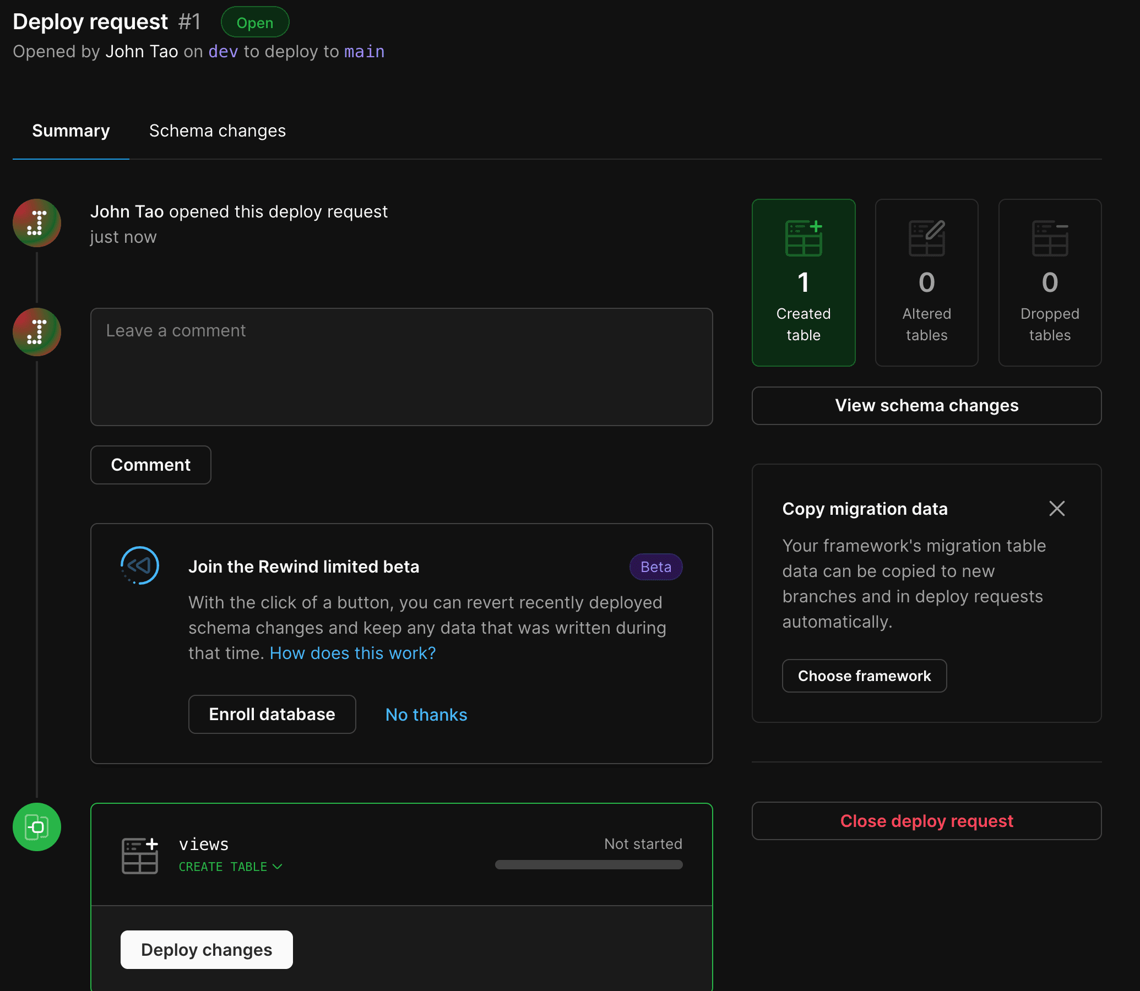Click the Enroll database button
The height and width of the screenshot is (991, 1140).
pos(272,714)
